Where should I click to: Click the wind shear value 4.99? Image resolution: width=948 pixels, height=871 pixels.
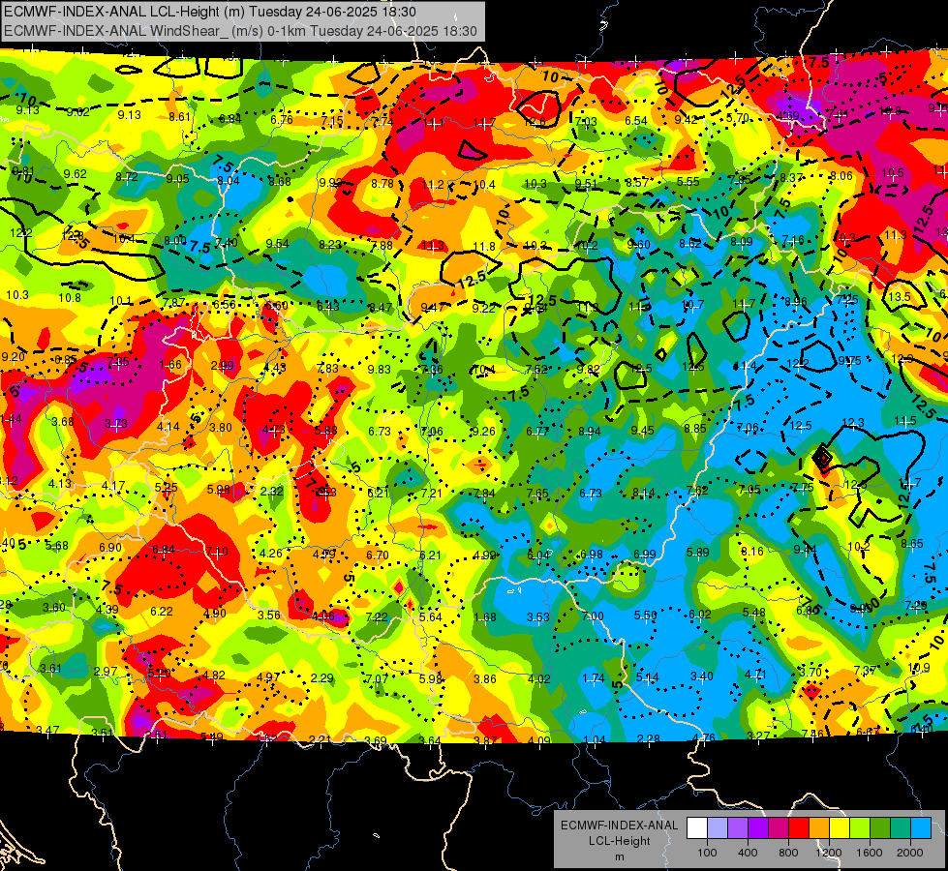pyautogui.click(x=484, y=555)
